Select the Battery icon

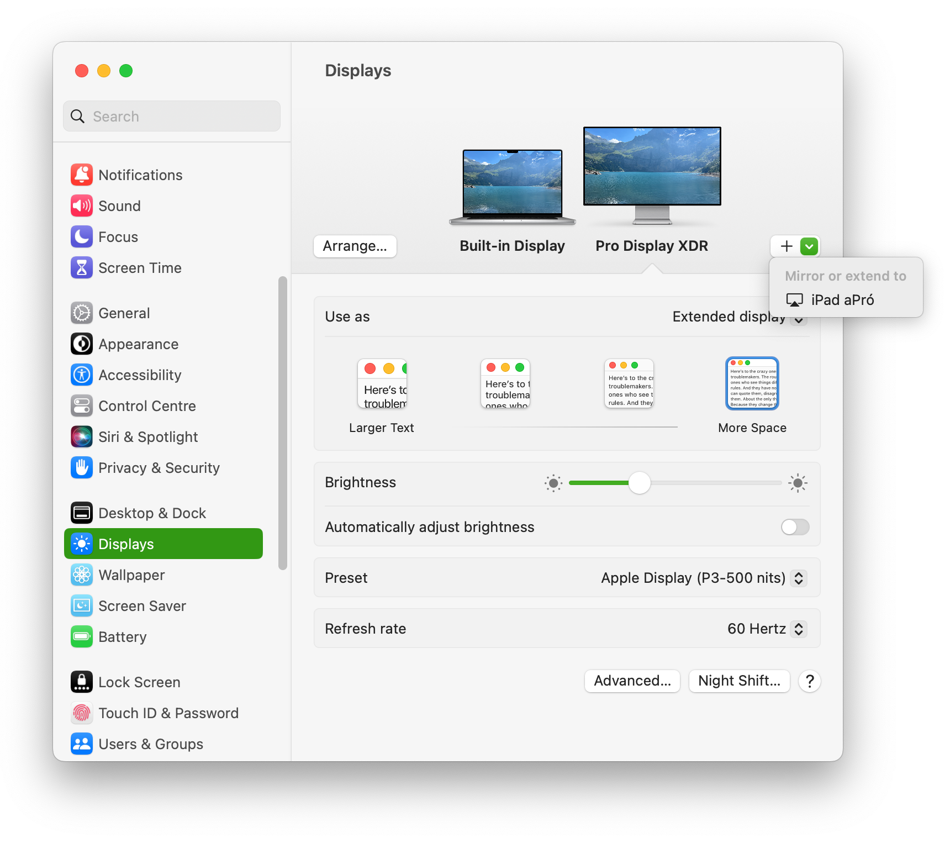pyautogui.click(x=82, y=637)
